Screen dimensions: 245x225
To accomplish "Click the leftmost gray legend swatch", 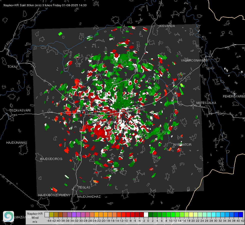I will tap(47, 214).
